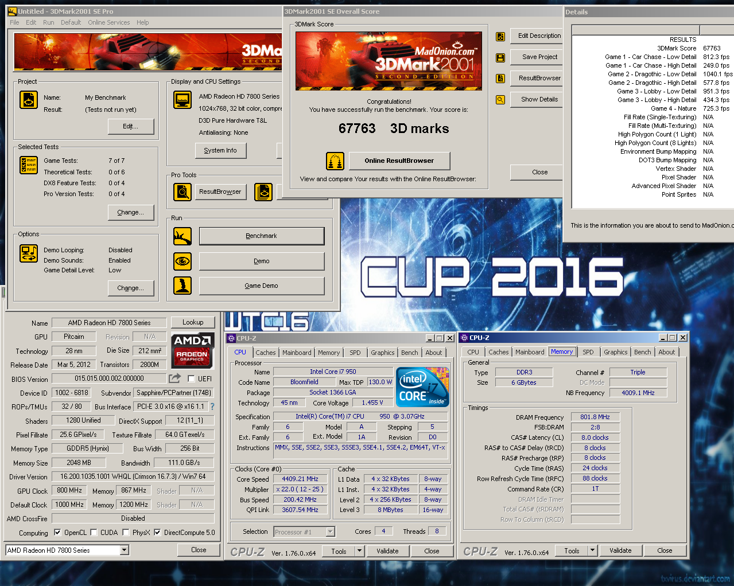The image size is (734, 586).
Task: Open Tools dropdown arrow in right CPU-Z
Action: click(x=593, y=550)
